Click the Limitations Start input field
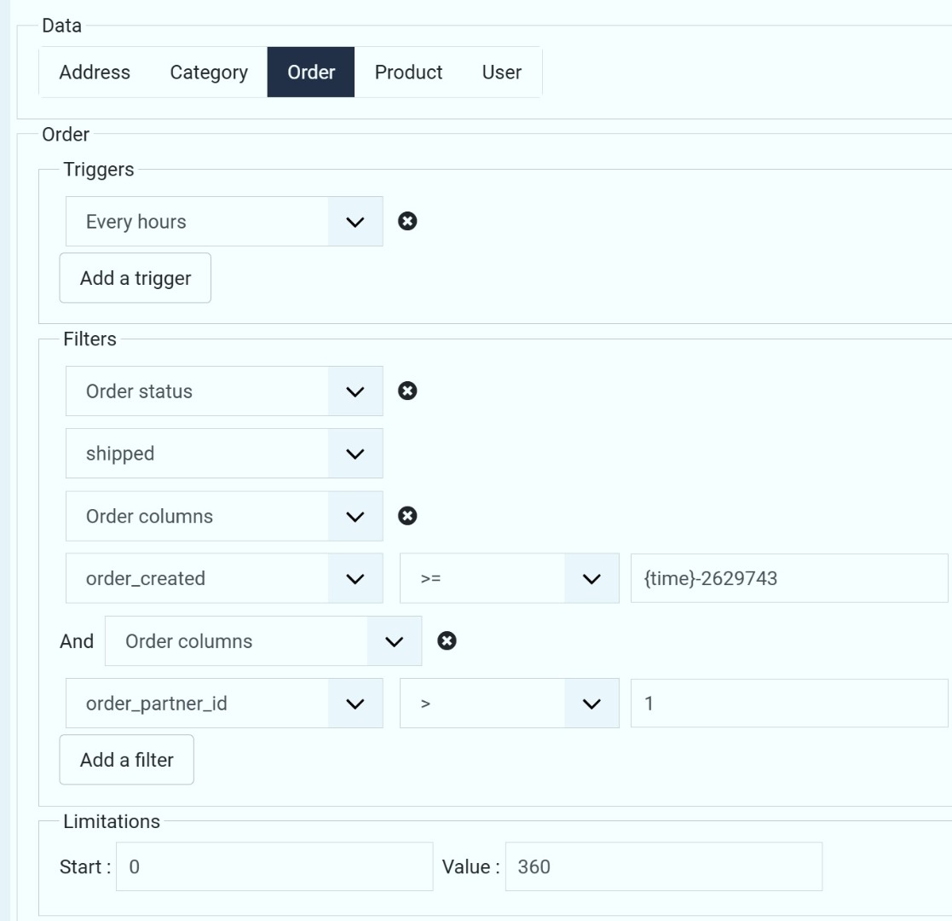The width and height of the screenshot is (952, 921). click(274, 867)
